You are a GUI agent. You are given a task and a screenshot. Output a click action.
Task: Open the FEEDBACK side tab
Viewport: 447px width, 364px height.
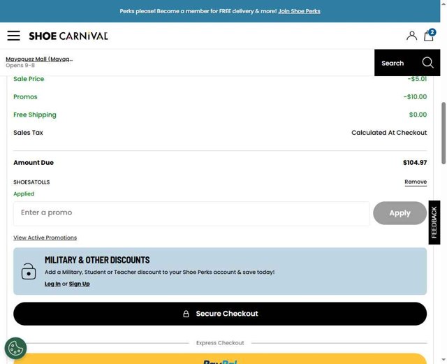(434, 222)
